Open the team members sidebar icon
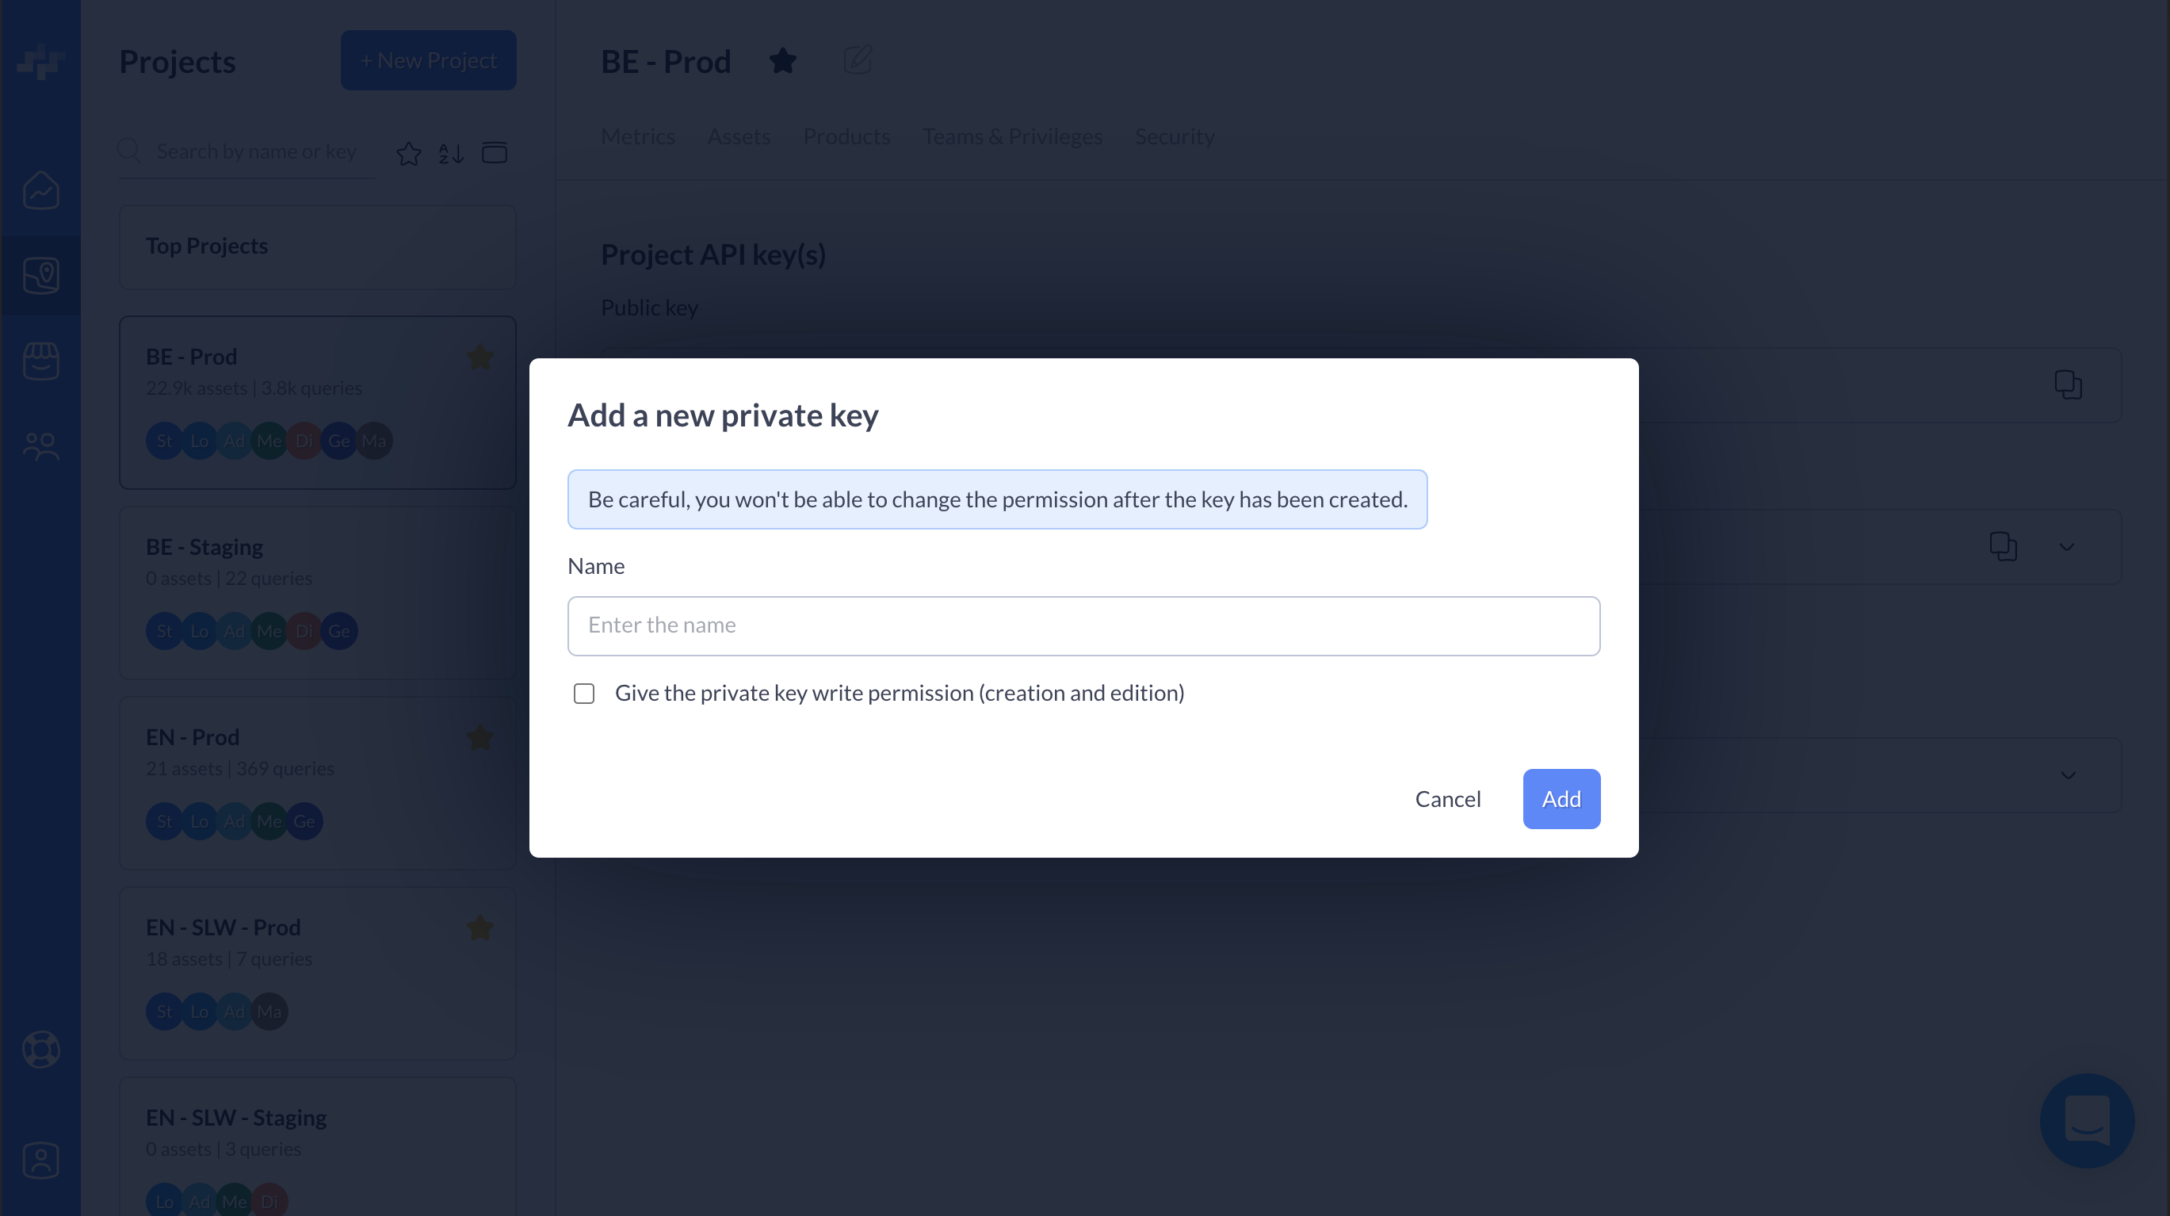 [x=40, y=446]
